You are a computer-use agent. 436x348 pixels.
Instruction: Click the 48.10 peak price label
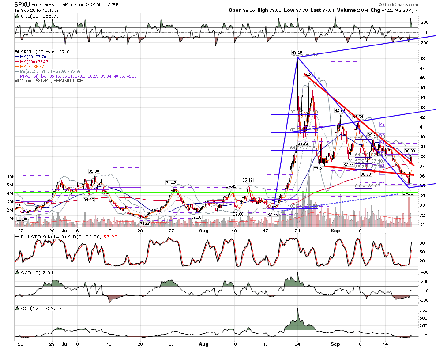click(297, 52)
